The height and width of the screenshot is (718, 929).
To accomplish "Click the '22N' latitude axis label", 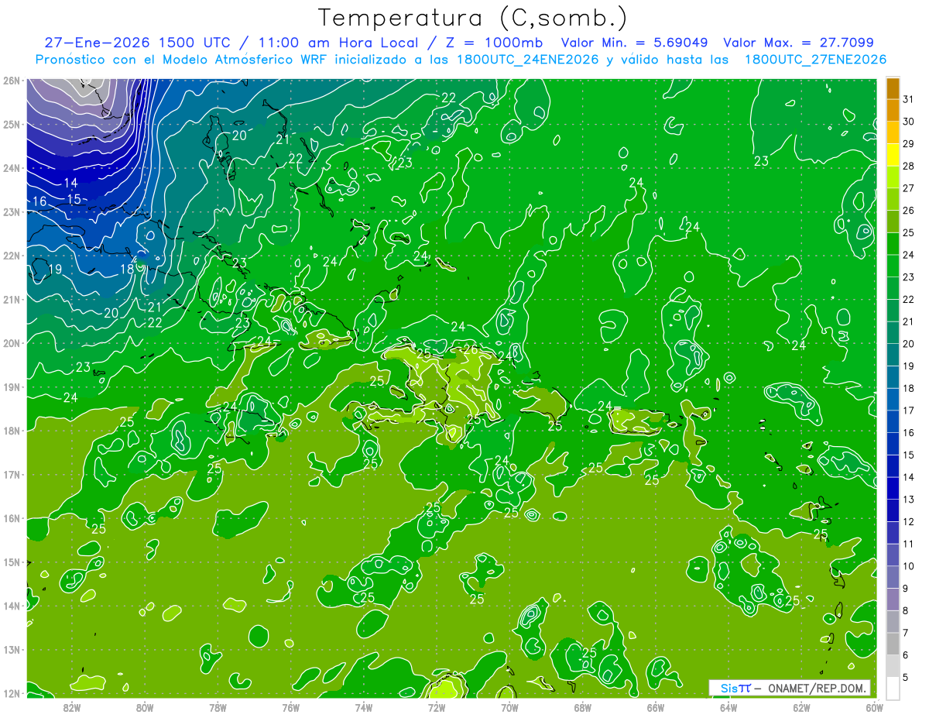I will tap(11, 256).
